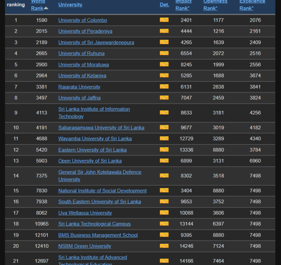Open details icon for University of Moratuwa

[164, 65]
